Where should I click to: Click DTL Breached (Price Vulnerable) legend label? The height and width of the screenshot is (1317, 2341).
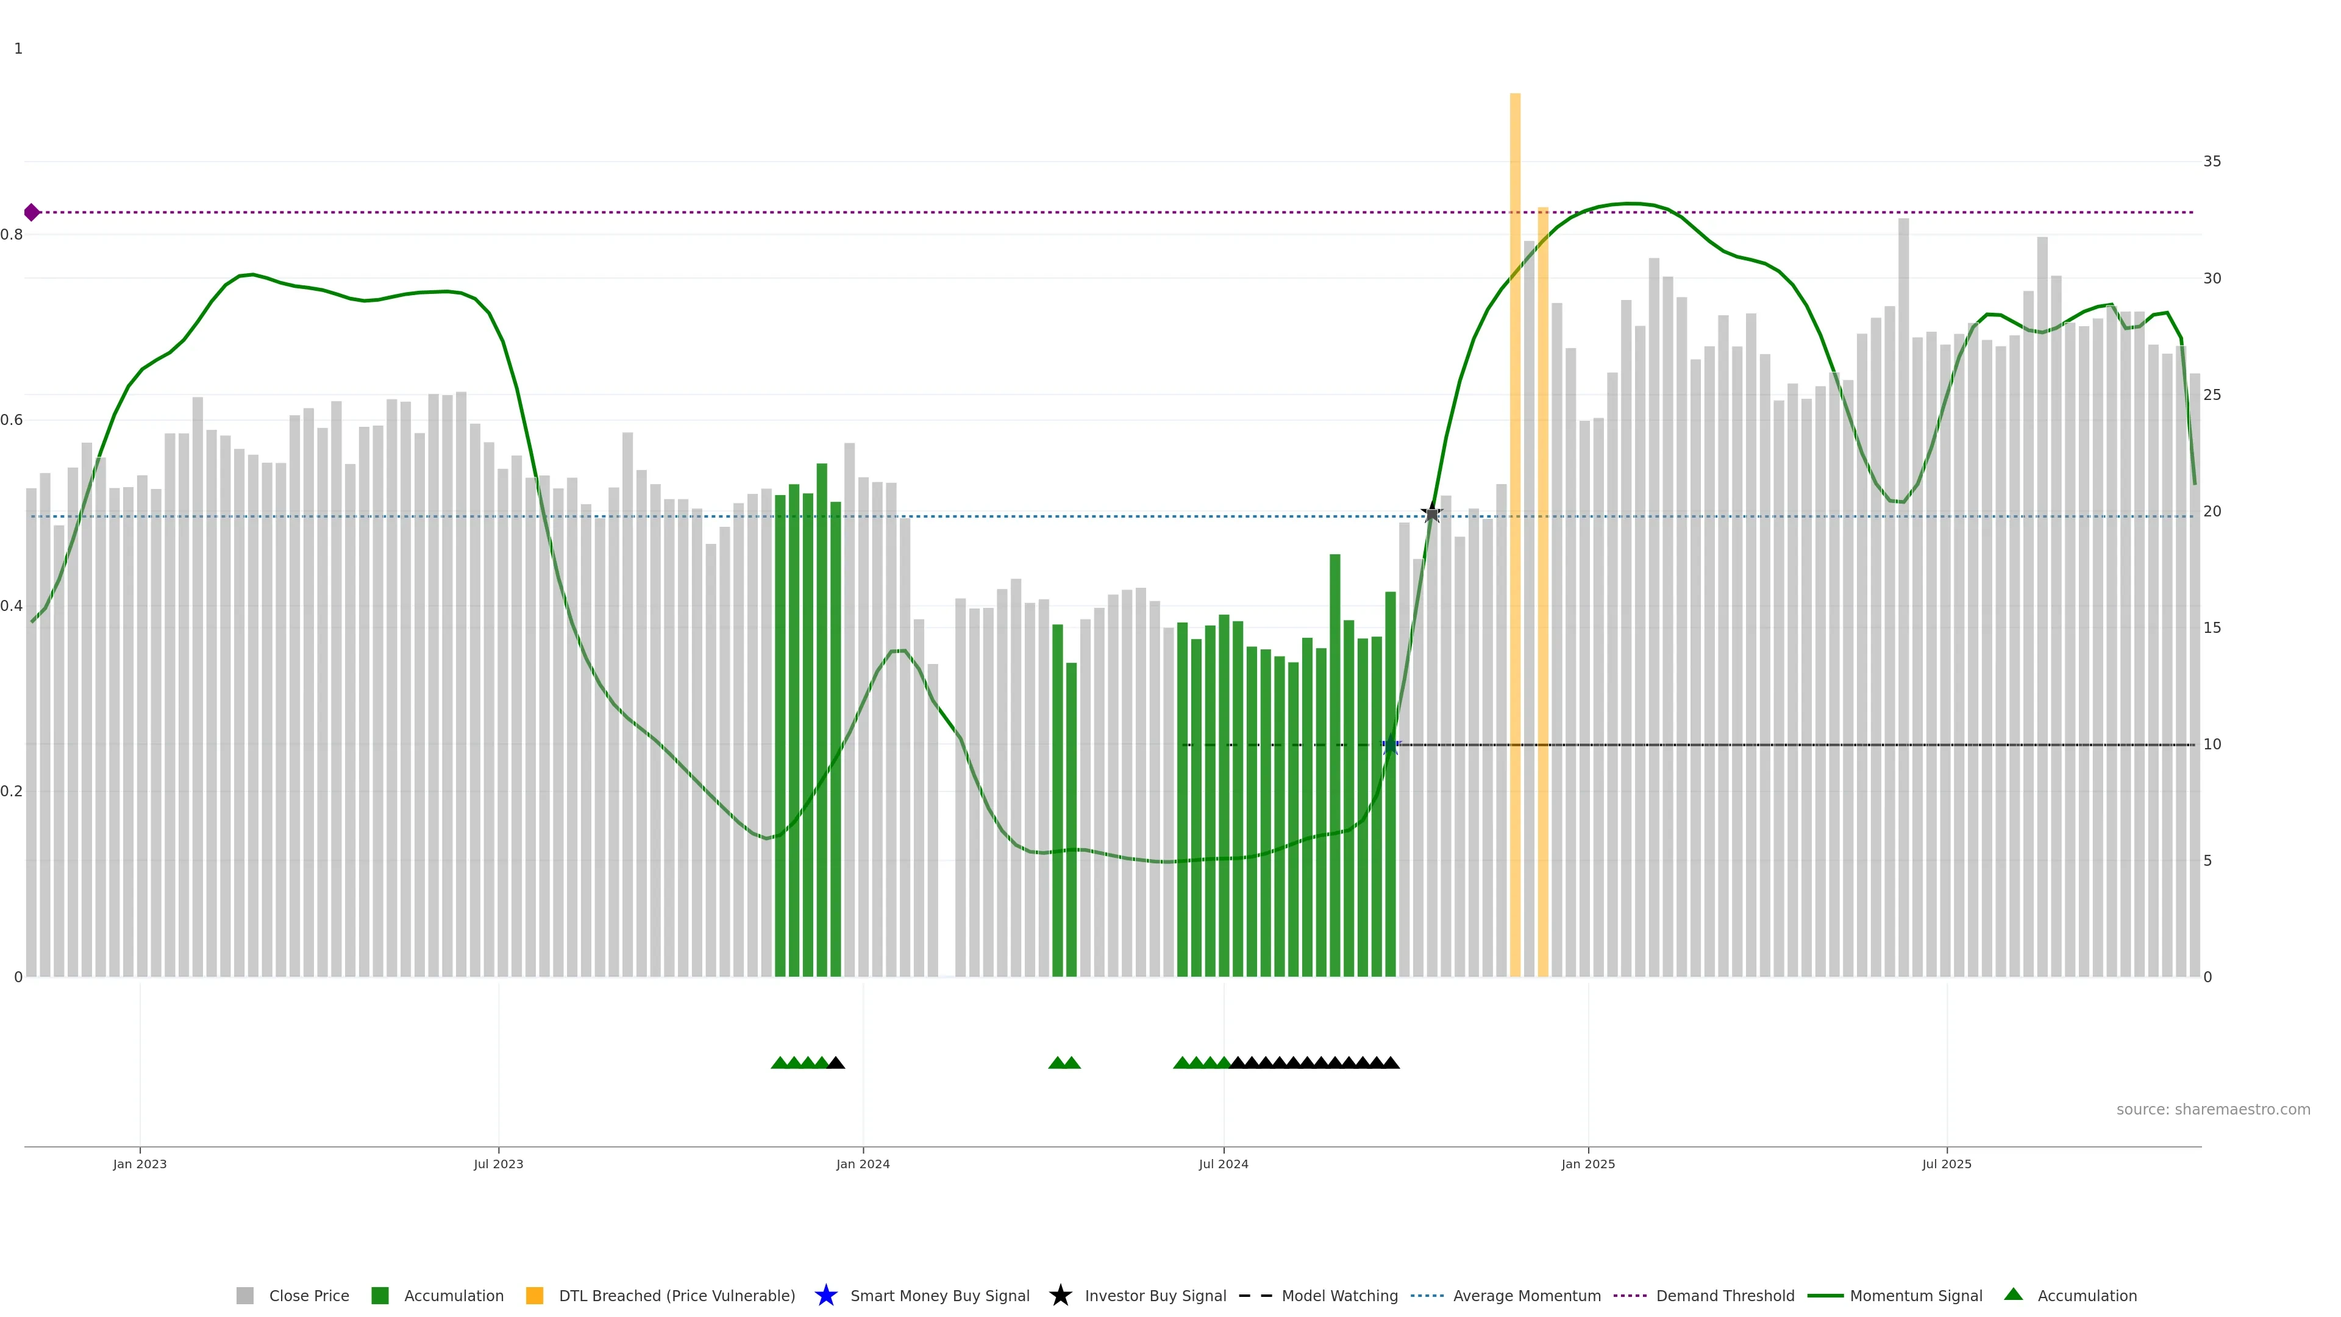pyautogui.click(x=676, y=1295)
